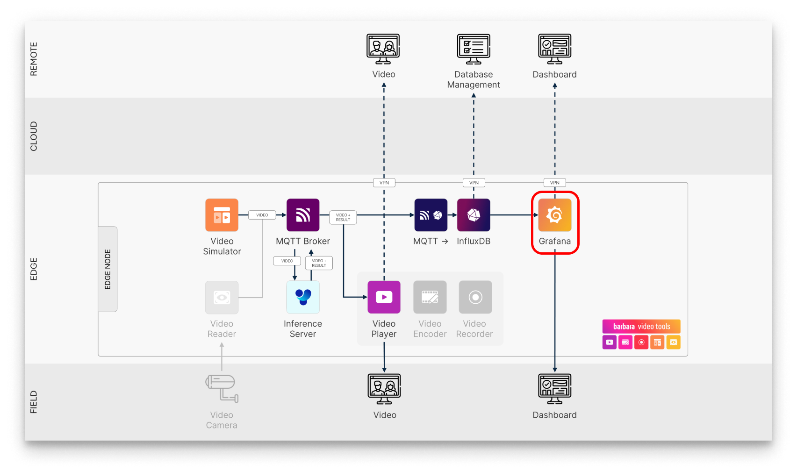Click the MQTT Broker icon
This screenshot has width=797, height=471.
pyautogui.click(x=303, y=214)
